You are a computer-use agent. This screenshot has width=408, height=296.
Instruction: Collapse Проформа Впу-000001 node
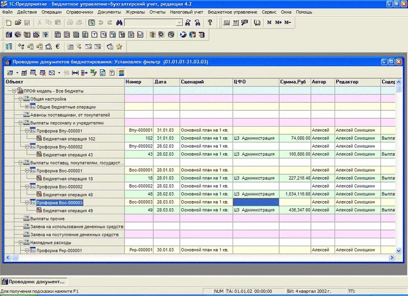click(27, 131)
